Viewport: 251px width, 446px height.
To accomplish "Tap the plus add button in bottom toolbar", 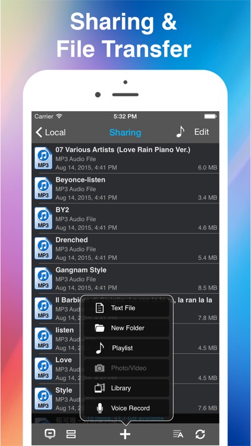I will point(125,434).
